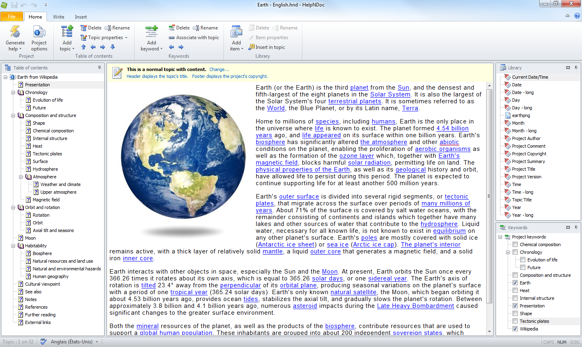Move topic up with the up arrow
The width and height of the screenshot is (582, 347).
click(84, 47)
